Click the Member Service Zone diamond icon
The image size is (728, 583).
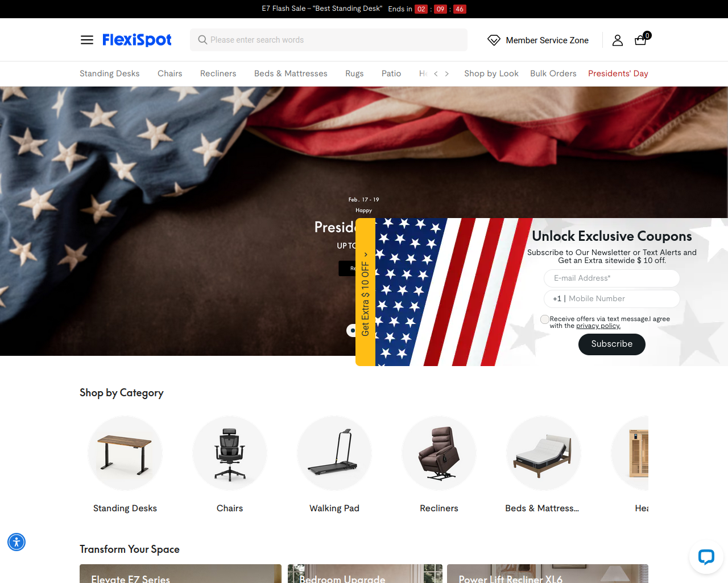pyautogui.click(x=494, y=40)
